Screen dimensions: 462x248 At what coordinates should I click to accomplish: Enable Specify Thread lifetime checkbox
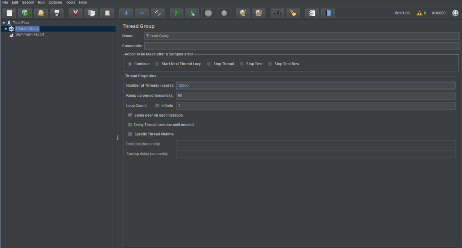[130, 134]
